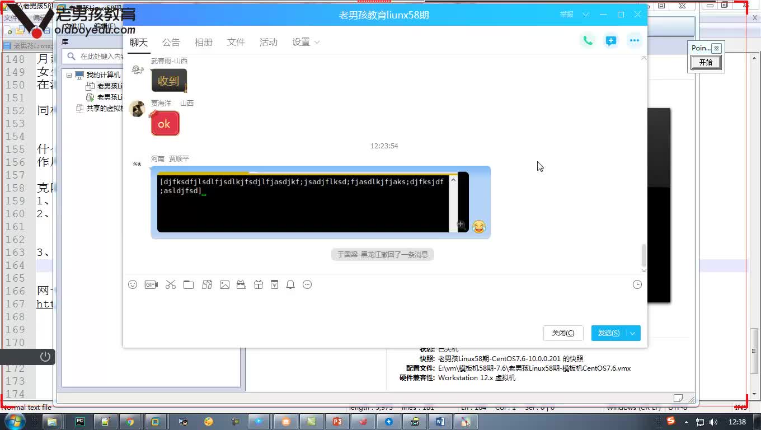Screen dimensions: 761x430
Task: Click the icon left of the gift box
Action: (241, 284)
